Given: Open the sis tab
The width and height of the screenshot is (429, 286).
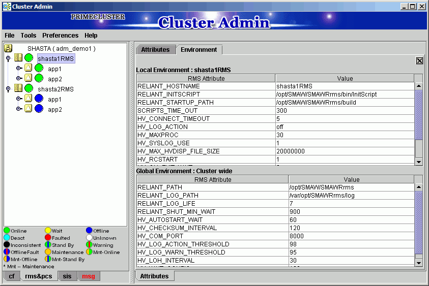Looking at the screenshot, I should click(67, 276).
